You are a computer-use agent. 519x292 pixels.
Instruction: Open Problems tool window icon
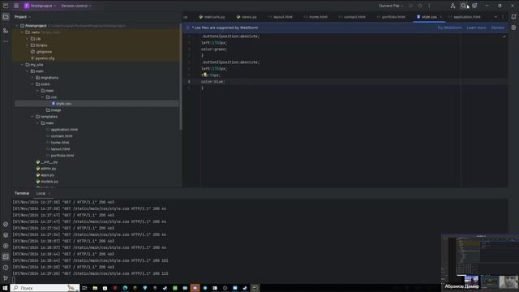click(x=6, y=268)
